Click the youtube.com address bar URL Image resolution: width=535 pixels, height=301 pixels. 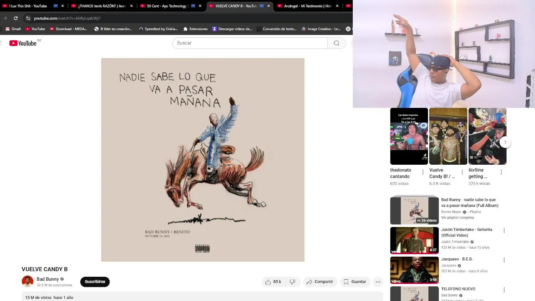[67, 18]
